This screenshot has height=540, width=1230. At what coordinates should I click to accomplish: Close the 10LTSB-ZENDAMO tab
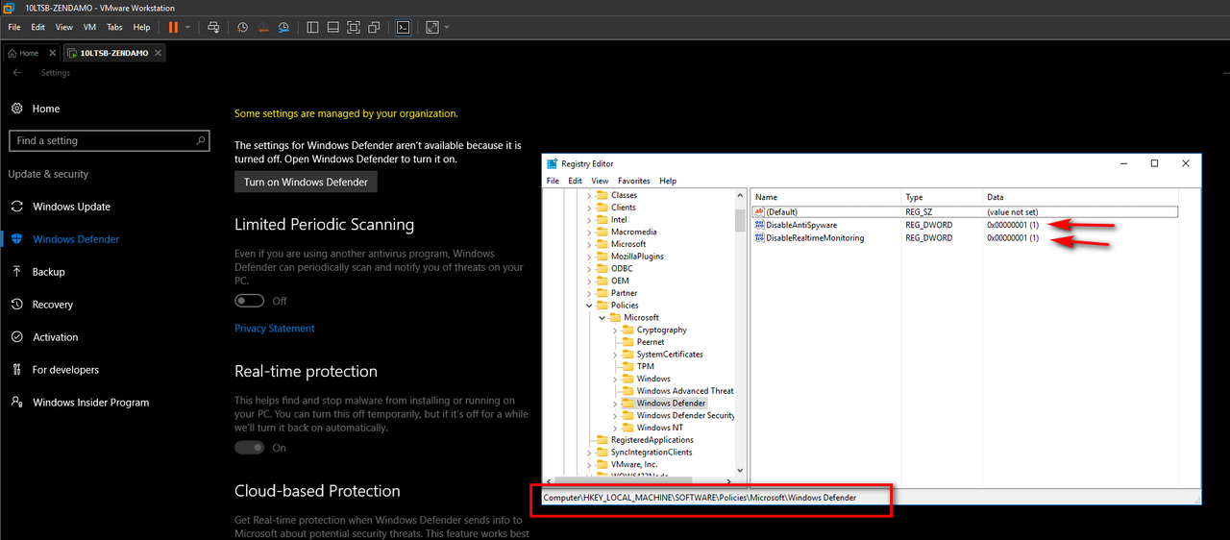159,53
